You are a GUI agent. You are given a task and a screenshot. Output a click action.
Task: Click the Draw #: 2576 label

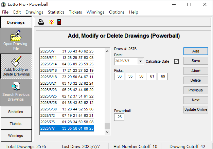[125, 49]
